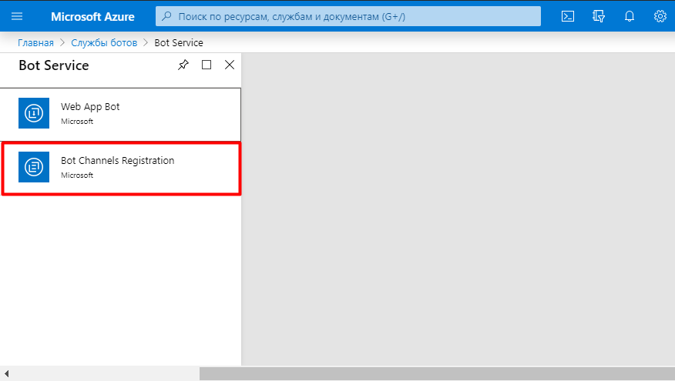Select Web App Bot option
Screen dimensions: 675x381
point(120,115)
